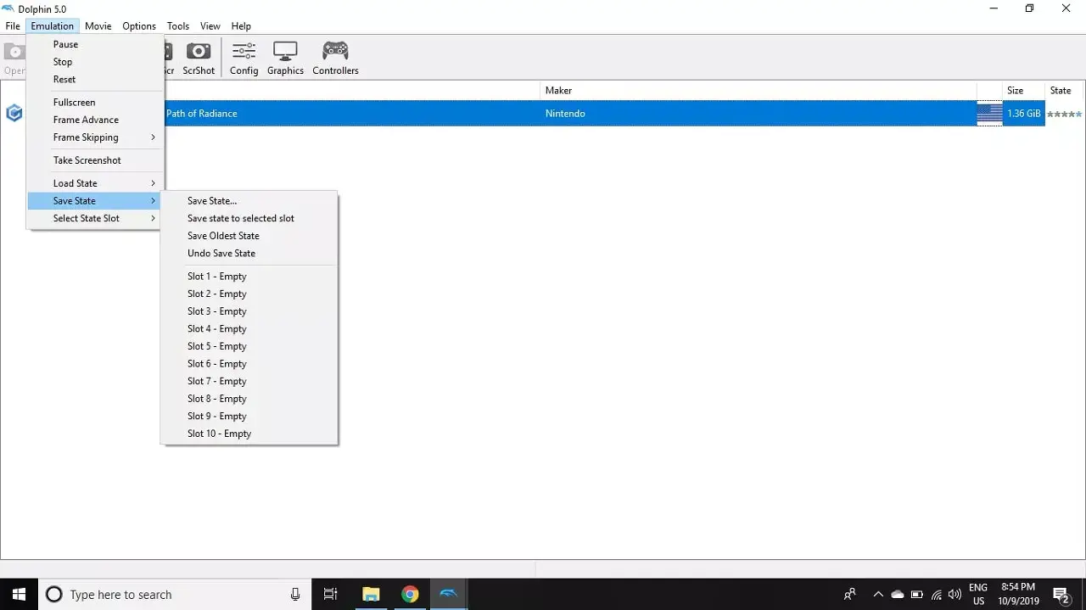Expand Load State submenu
This screenshot has width=1086, height=610.
[x=95, y=183]
